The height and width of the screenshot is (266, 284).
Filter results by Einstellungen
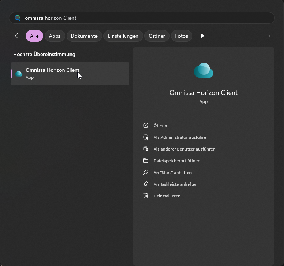(x=123, y=36)
